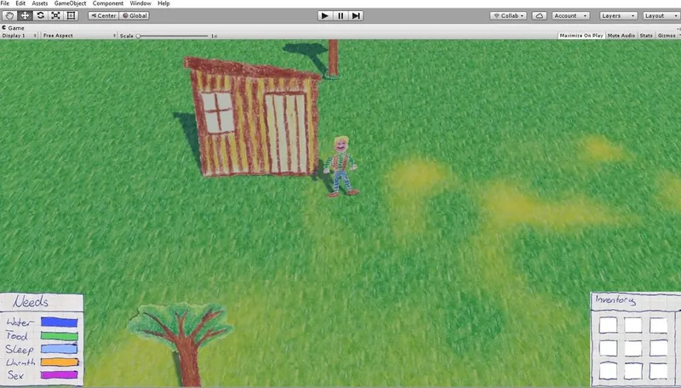Viewport: 681px width, 388px height.
Task: Open the GameObject menu
Action: (70, 3)
